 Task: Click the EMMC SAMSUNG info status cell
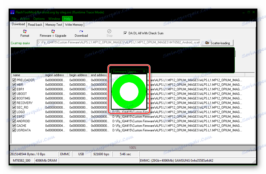tap(197, 161)
